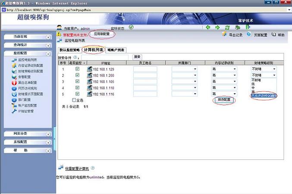
Task: Click the green back arrow icon
Action: pyautogui.click(x=207, y=27)
